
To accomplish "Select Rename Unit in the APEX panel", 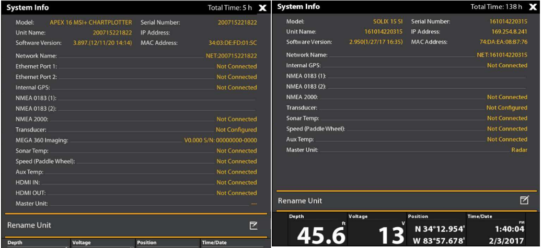I will (136, 225).
